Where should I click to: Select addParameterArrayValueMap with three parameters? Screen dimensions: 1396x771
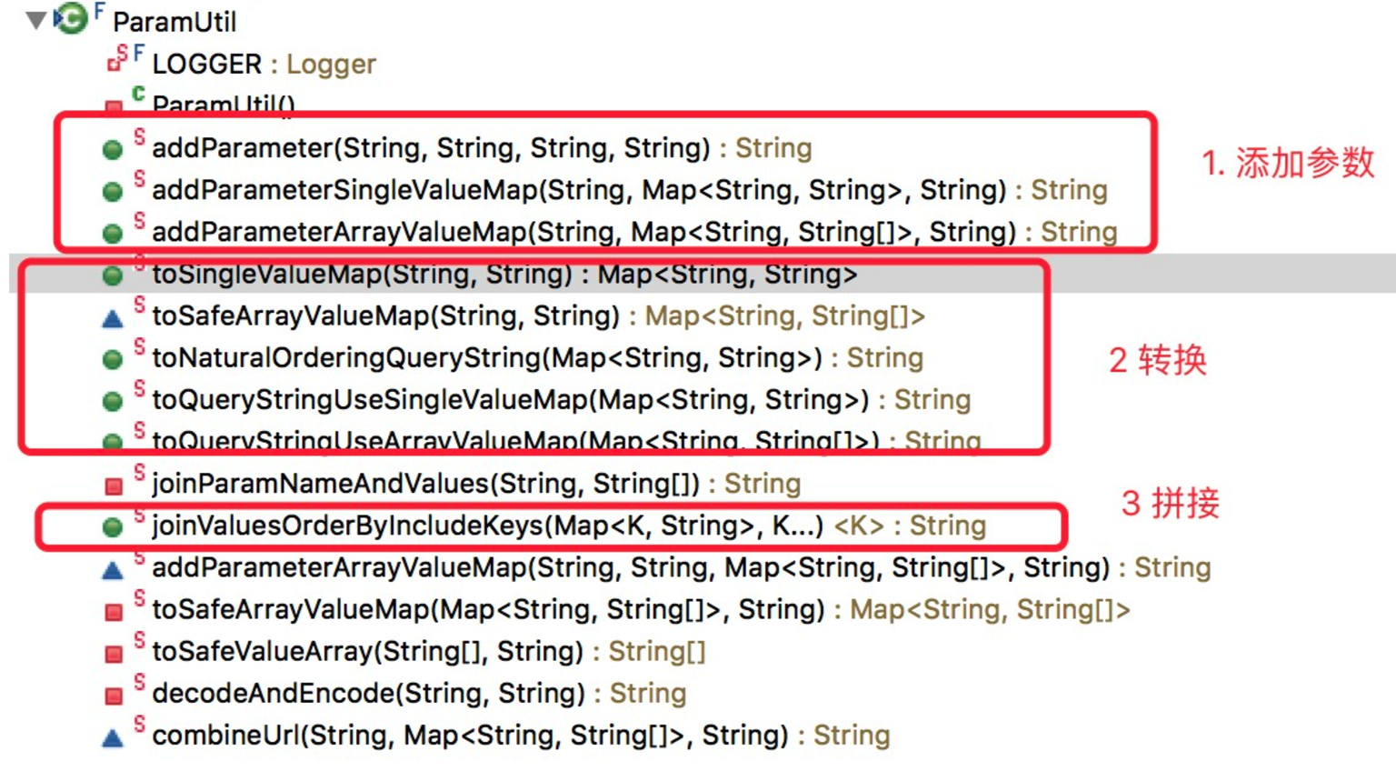pos(634,232)
